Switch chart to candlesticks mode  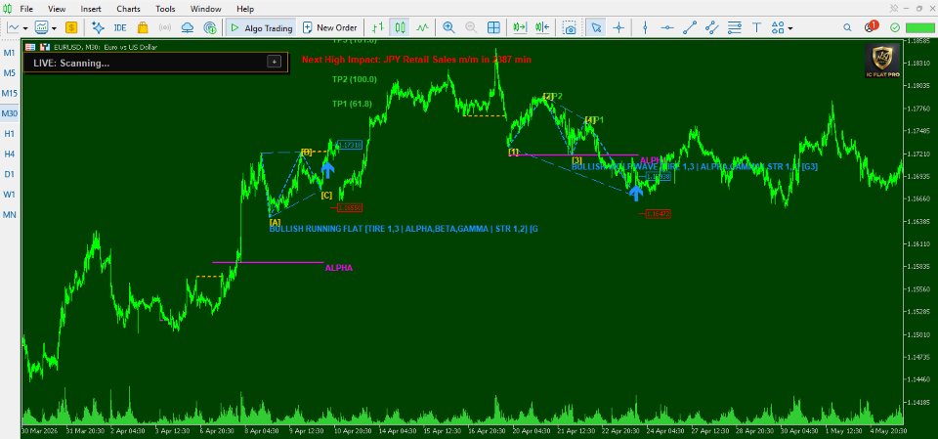(401, 27)
